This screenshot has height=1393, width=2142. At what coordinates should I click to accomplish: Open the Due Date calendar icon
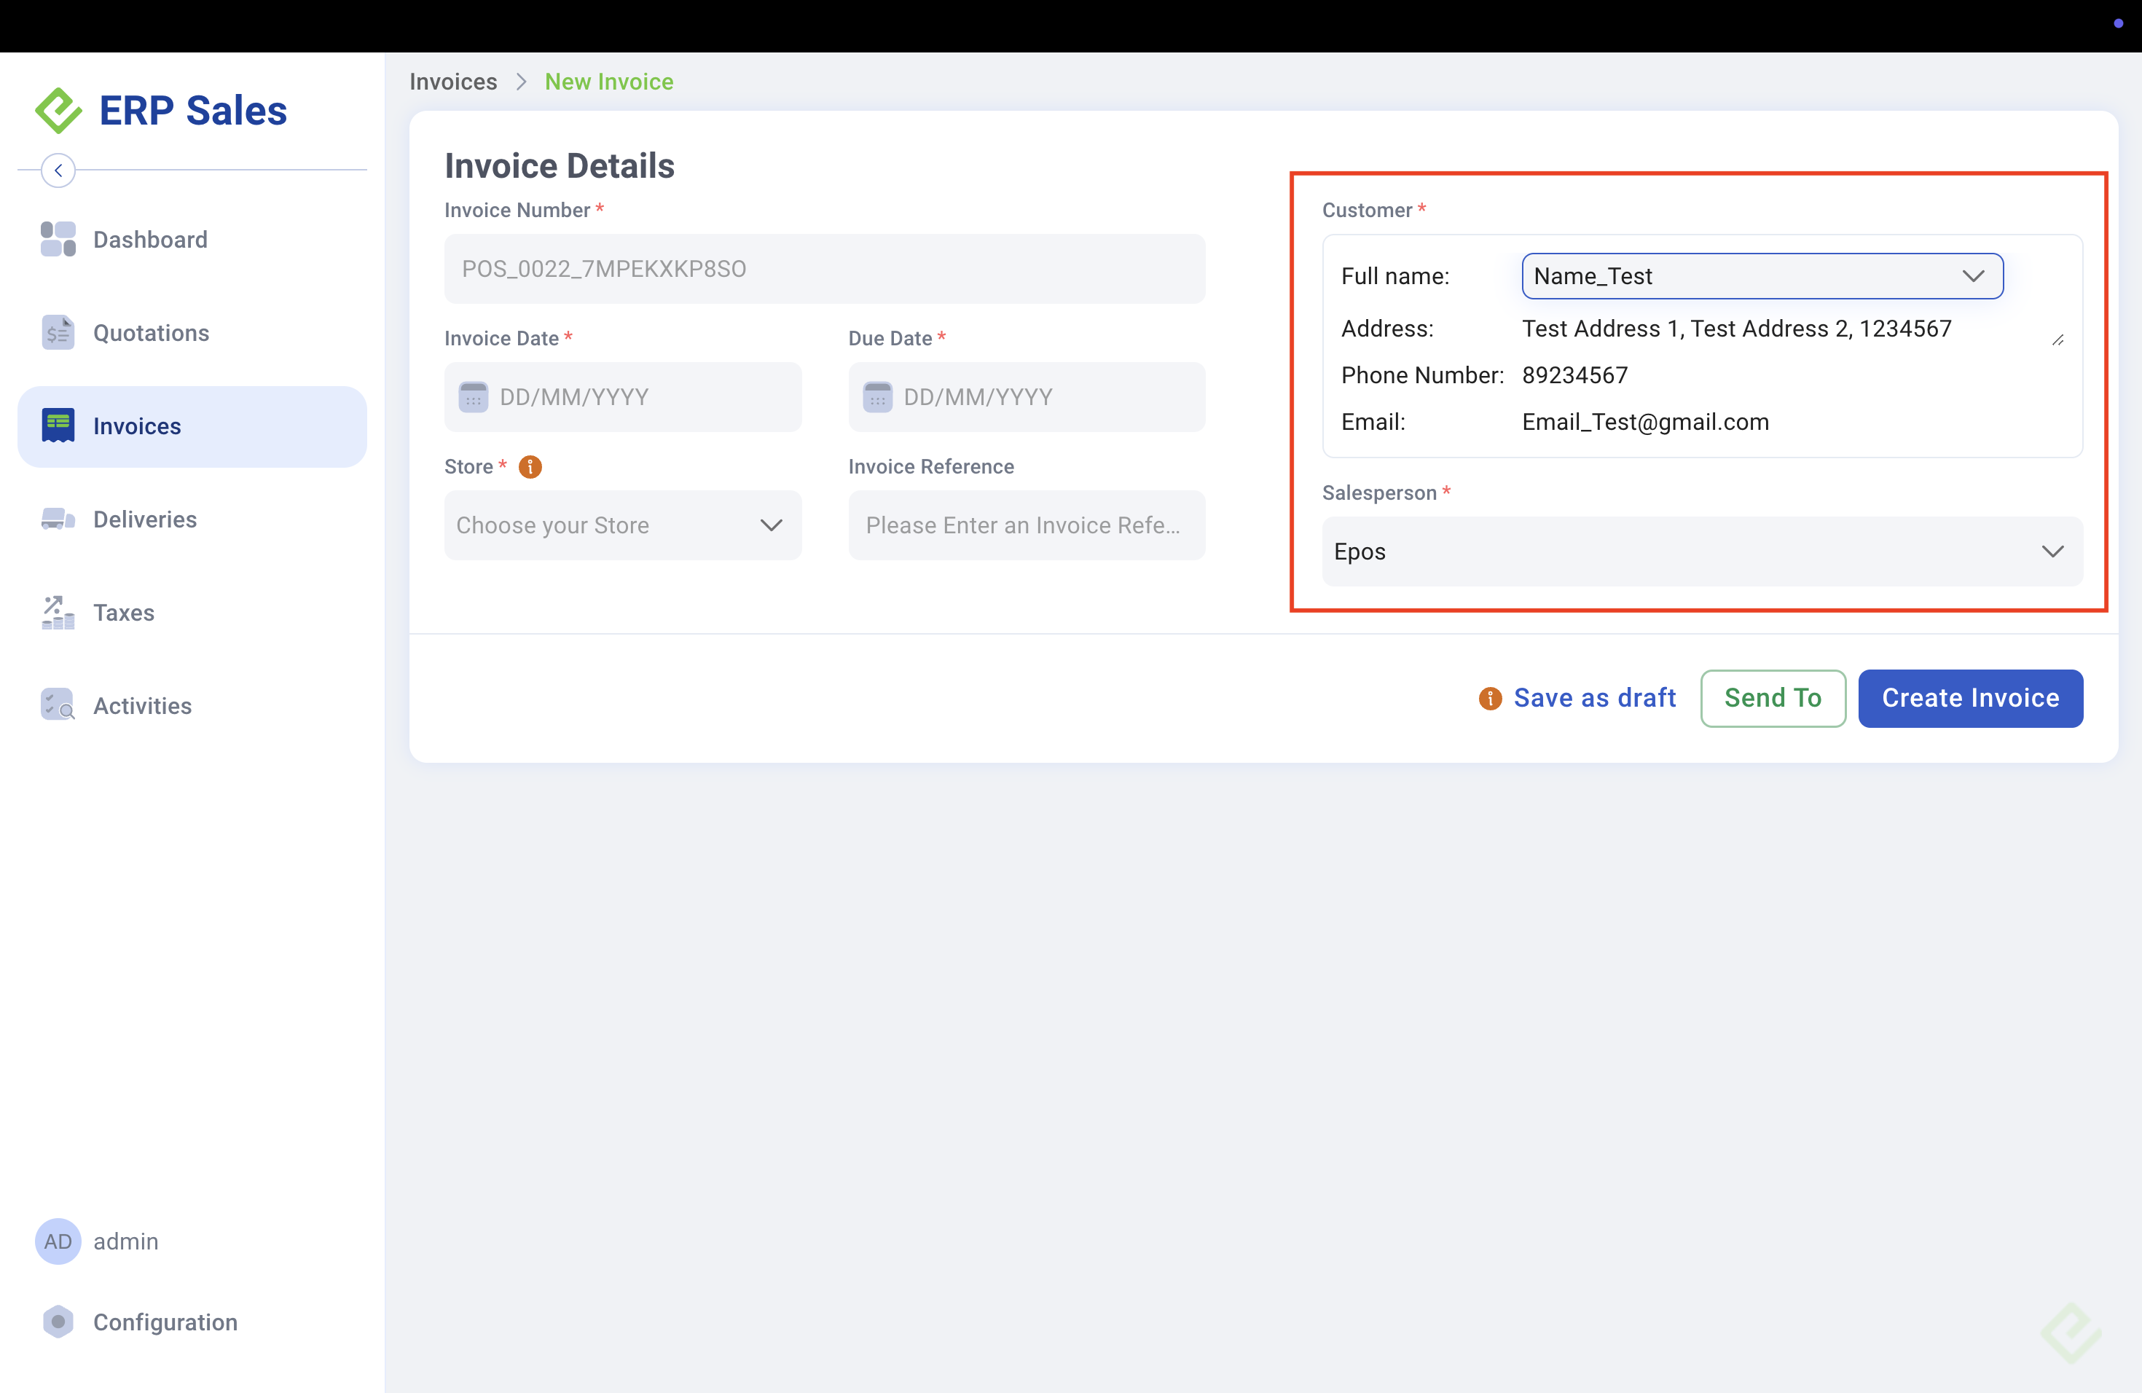(x=877, y=397)
